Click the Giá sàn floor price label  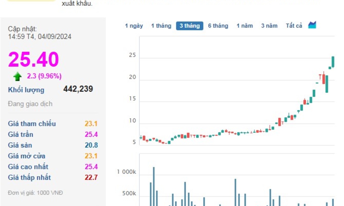pyautogui.click(x=20, y=145)
